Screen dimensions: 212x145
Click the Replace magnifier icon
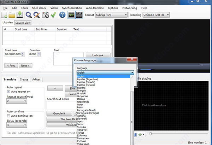(x=36, y=15)
